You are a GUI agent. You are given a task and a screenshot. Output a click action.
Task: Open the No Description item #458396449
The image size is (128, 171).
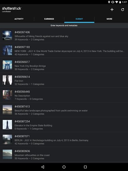pos(64,95)
